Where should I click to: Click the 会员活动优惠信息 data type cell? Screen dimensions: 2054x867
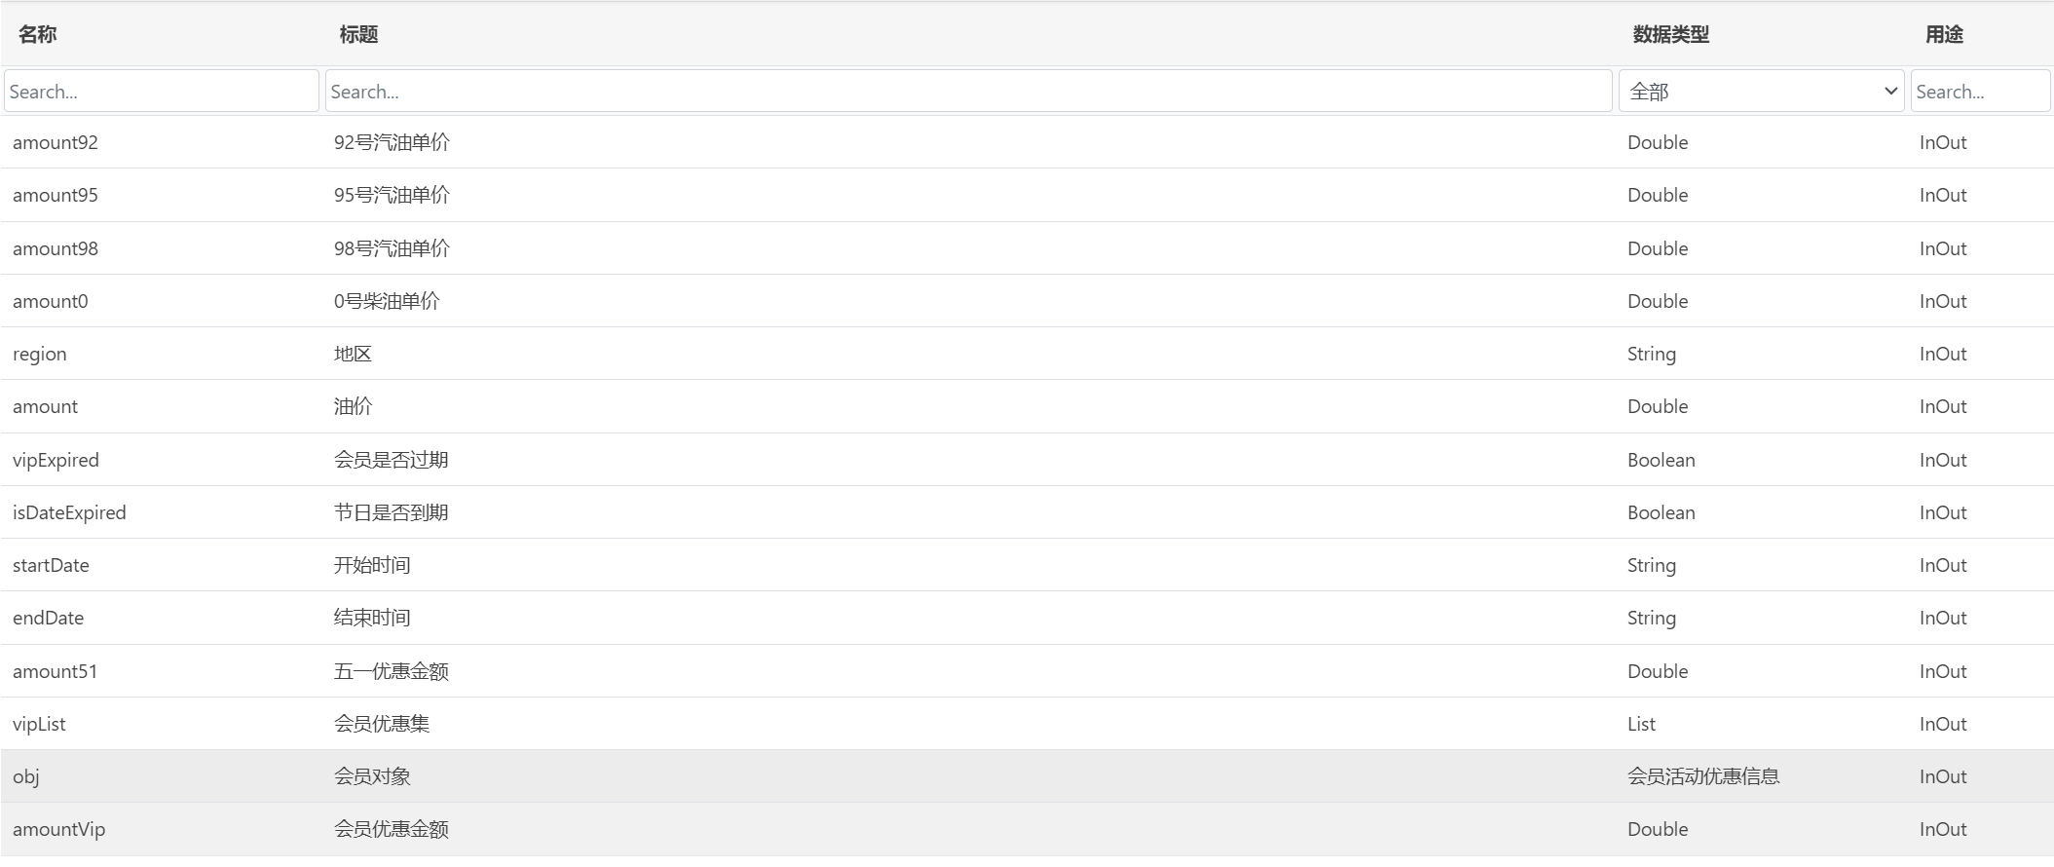click(1703, 776)
